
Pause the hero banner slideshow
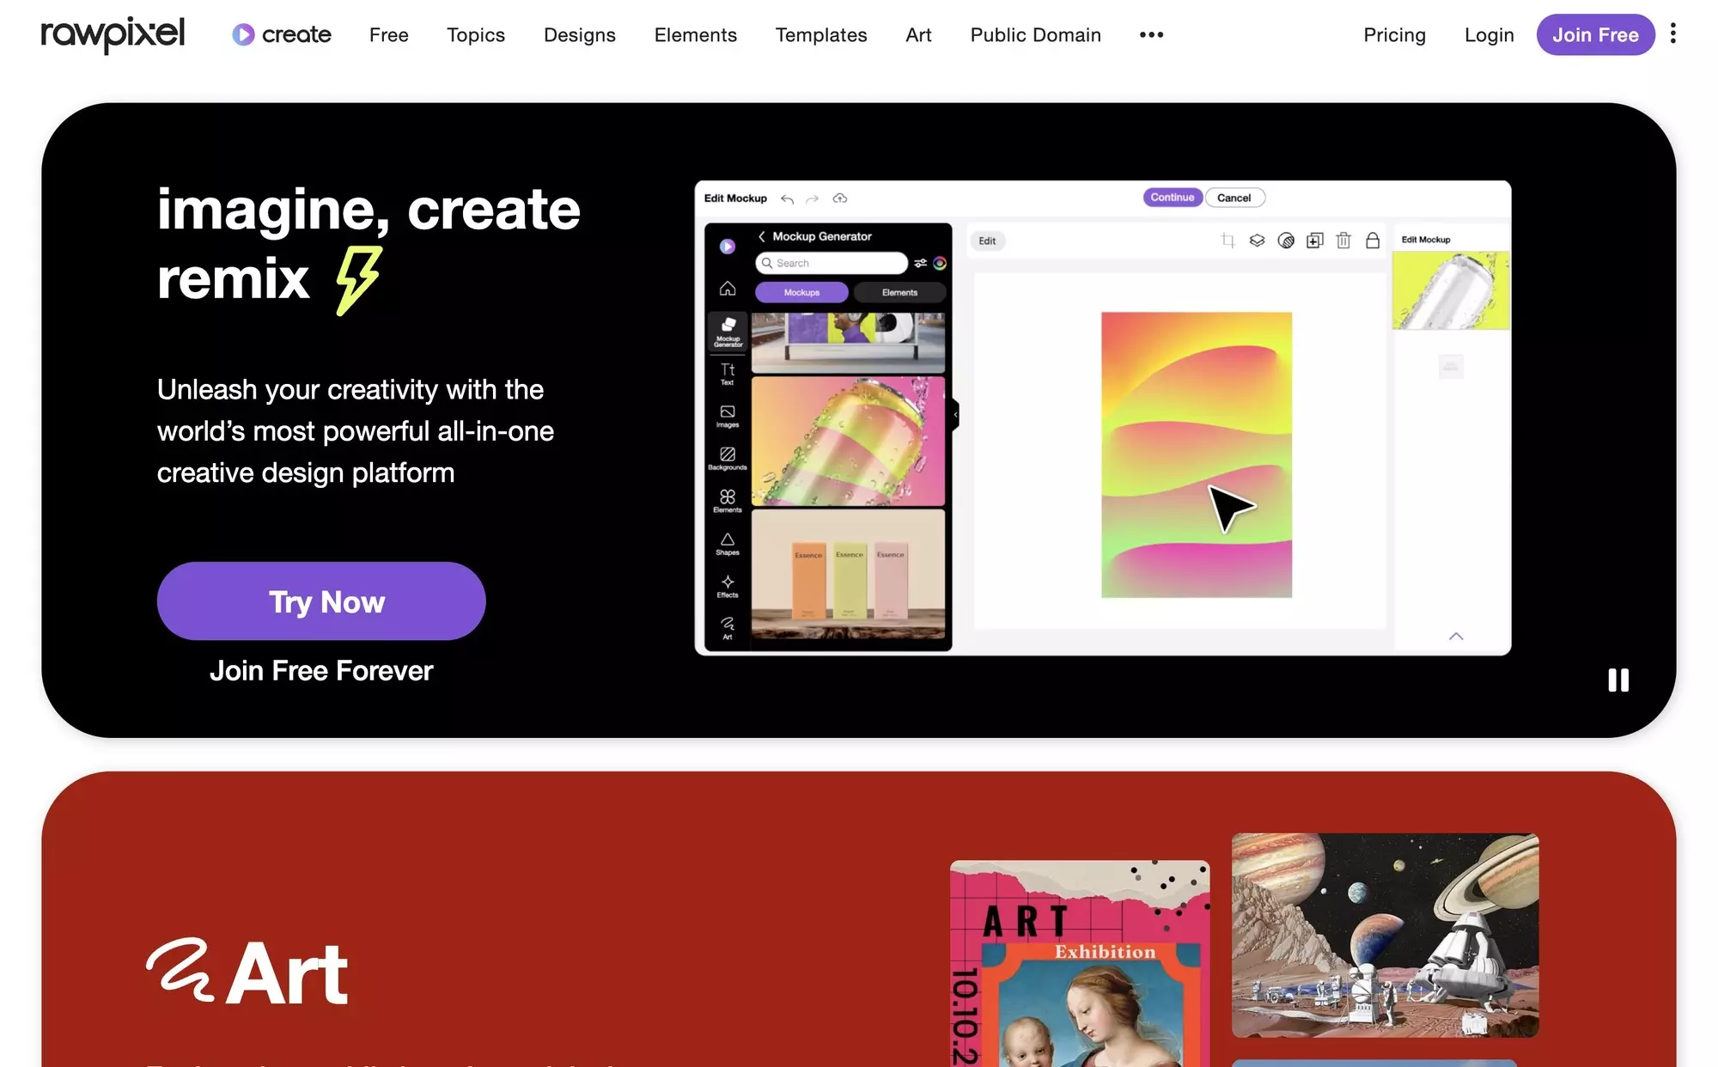click(x=1617, y=680)
